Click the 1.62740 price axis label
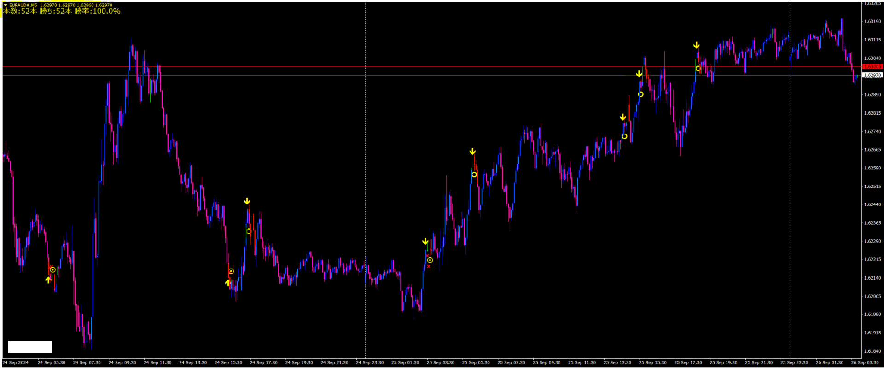The height and width of the screenshot is (368, 884). point(872,132)
